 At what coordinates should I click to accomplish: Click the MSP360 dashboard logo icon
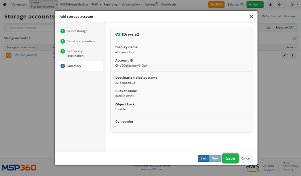pos(5,5)
